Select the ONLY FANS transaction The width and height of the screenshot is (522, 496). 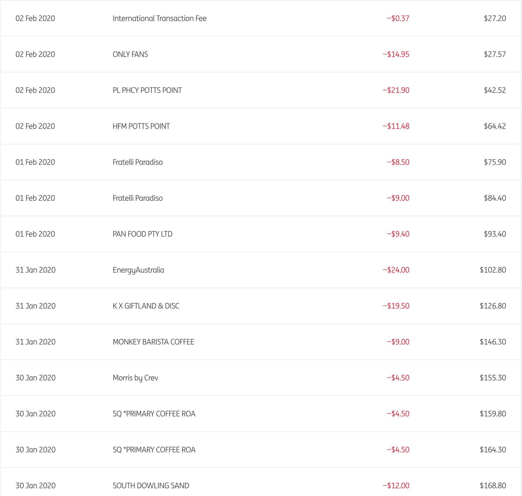tap(130, 54)
